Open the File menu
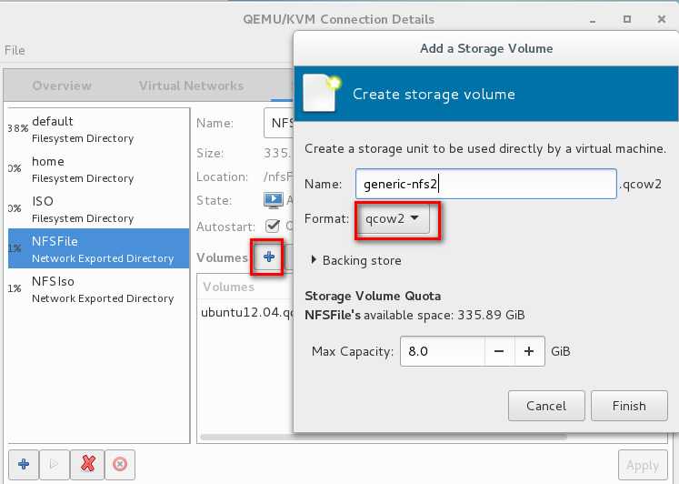 click(x=15, y=50)
